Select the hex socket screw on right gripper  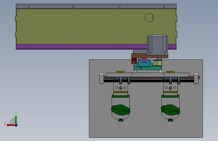click(170, 88)
